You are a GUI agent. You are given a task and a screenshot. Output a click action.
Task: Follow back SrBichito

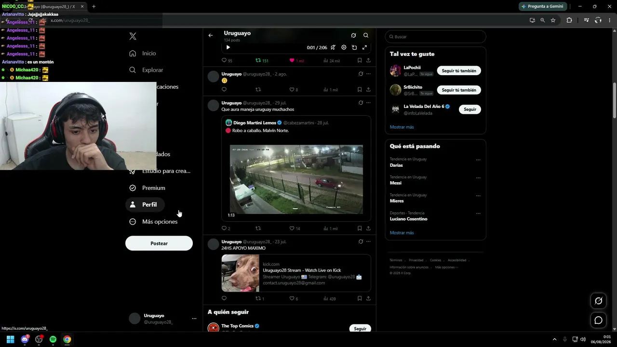click(x=459, y=90)
